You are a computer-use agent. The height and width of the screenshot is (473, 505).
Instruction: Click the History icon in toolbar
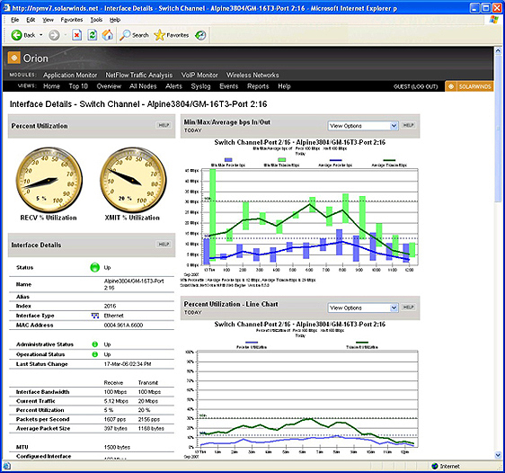[x=200, y=35]
